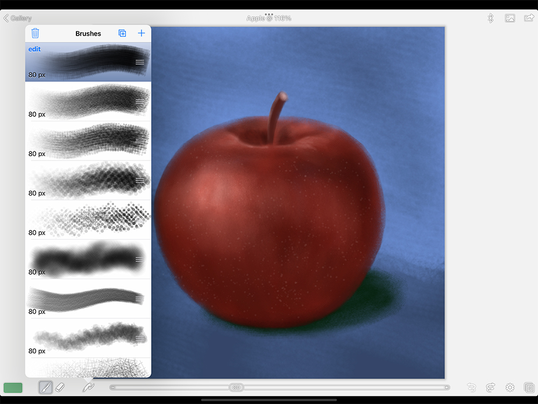
Task: Choose the second brush with grainy texture
Action: pyautogui.click(x=88, y=101)
